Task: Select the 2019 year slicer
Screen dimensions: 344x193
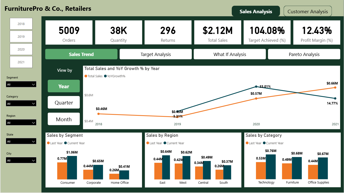Action: [x=21, y=36]
